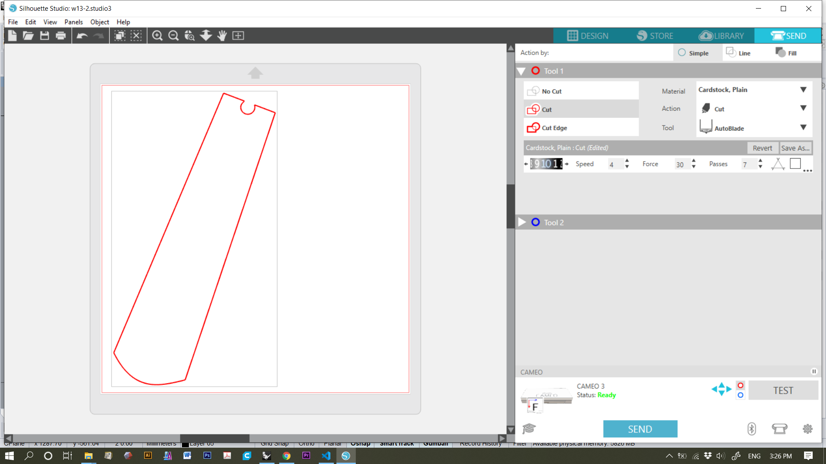
Task: Click the Save floppy disk icon
Action: 44,36
